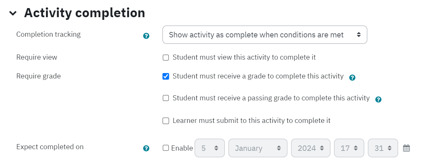Click the Enable label text
The image size is (437, 166).
182,148
